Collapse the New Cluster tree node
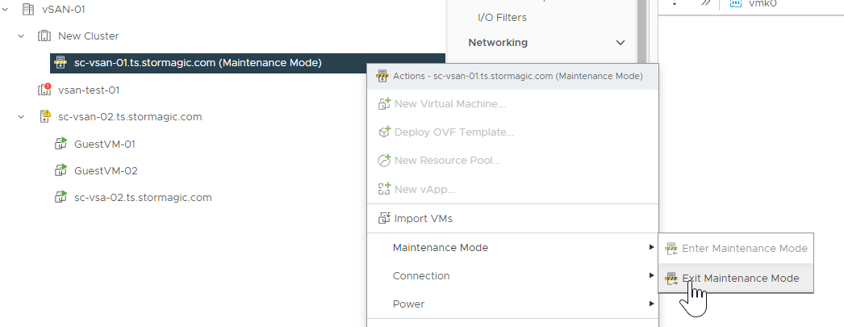Screen dimensions: 844x327 pos(21,36)
